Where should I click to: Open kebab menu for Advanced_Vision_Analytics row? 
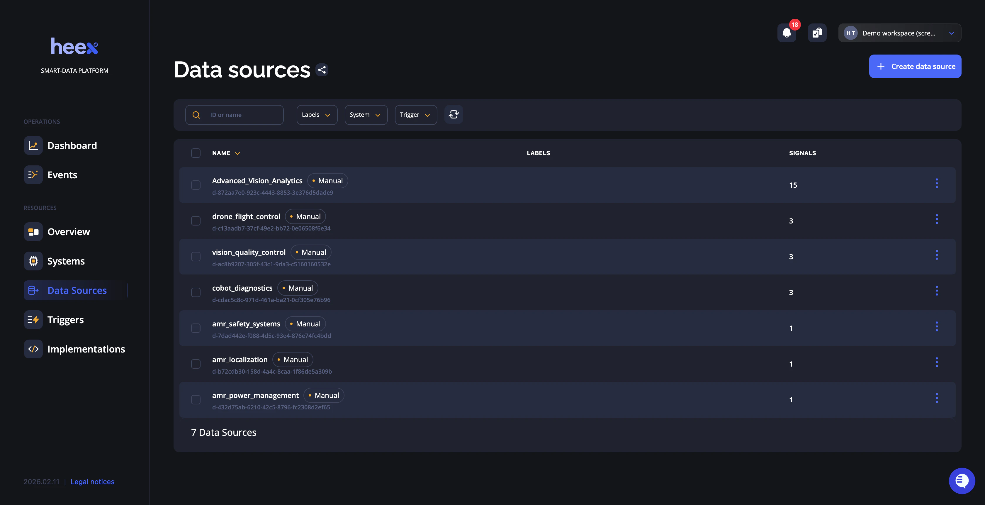click(936, 184)
